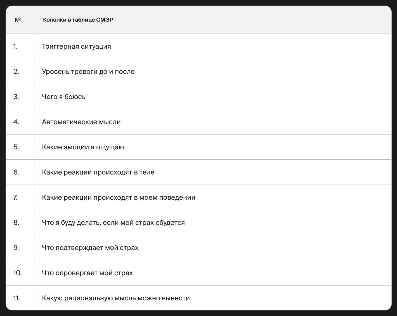This screenshot has height=316, width=397.
Task: Click "Что я буду делать, если мой страх сбудется"
Action: pyautogui.click(x=113, y=223)
